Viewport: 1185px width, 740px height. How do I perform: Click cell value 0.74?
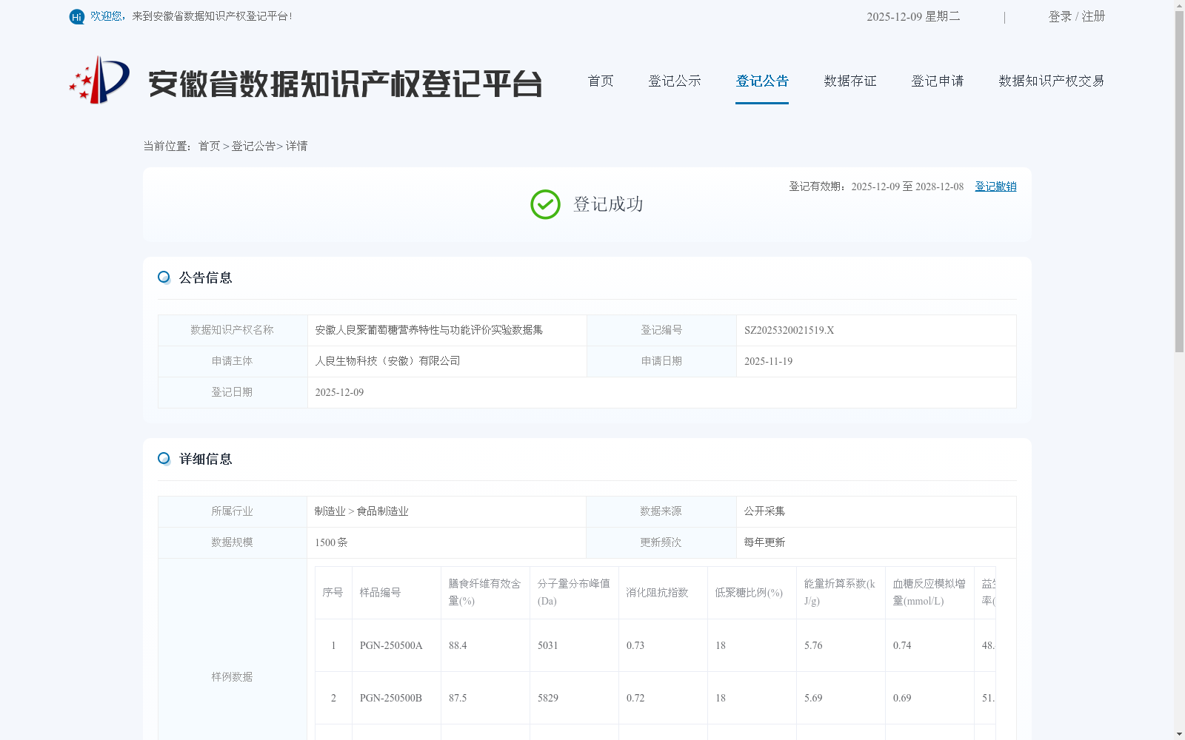click(902, 646)
